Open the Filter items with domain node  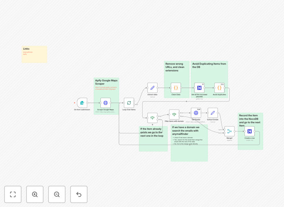[x=174, y=114]
